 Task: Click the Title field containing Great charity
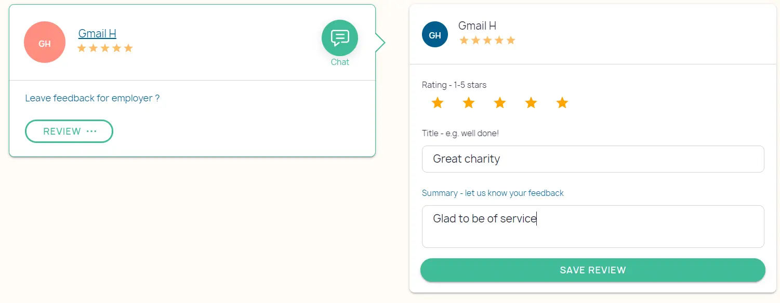coord(593,159)
